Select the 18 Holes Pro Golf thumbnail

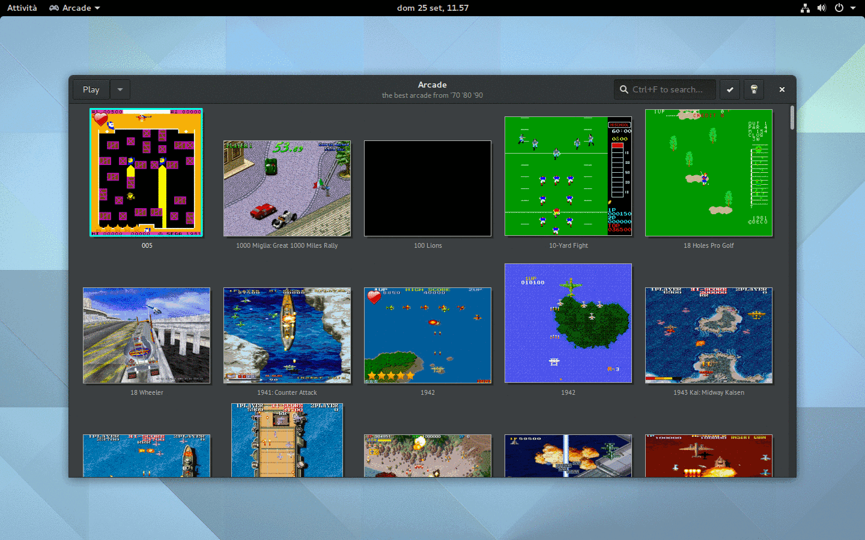709,173
